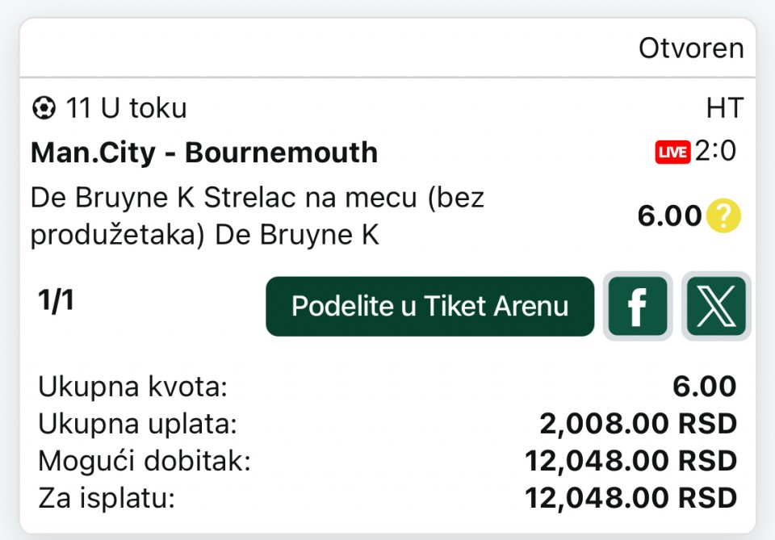Click the Ukupna kvota 6.00 value
The image size is (775, 540).
pyautogui.click(x=704, y=387)
